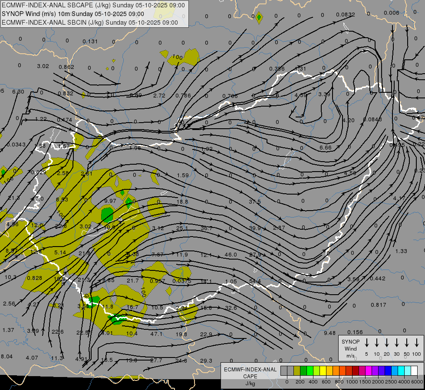Click the map value 2.87
The width and height of the screenshot is (425, 390).
click(279, 228)
